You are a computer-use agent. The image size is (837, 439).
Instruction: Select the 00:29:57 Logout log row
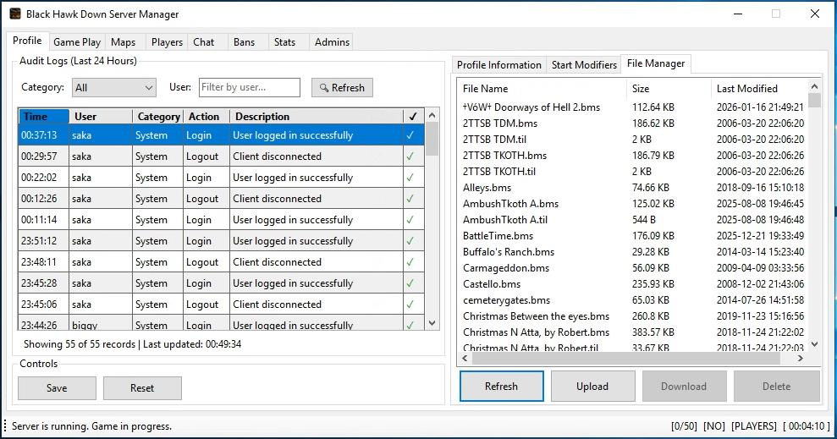(x=222, y=156)
